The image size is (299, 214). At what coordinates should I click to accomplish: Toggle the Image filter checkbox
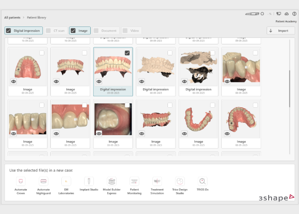pos(73,30)
